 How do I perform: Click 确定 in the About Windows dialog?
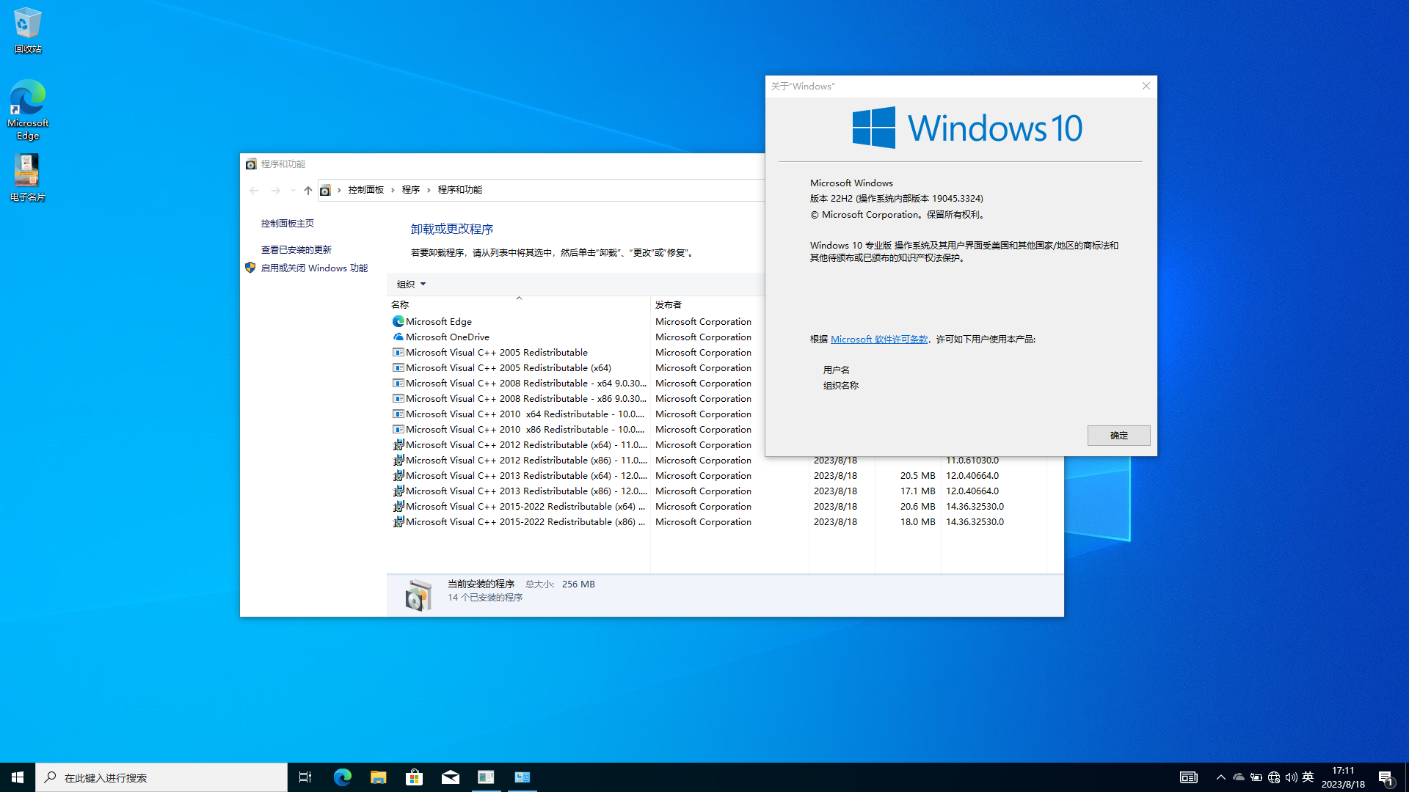click(1118, 436)
